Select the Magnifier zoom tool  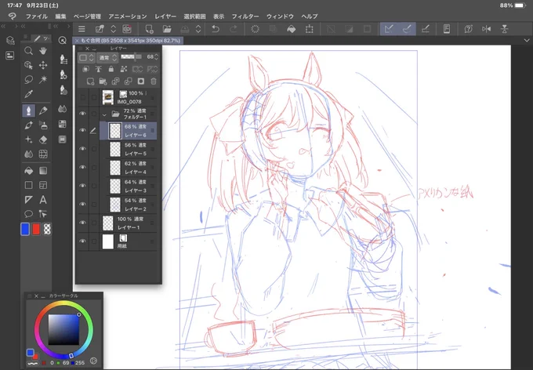[x=28, y=51]
